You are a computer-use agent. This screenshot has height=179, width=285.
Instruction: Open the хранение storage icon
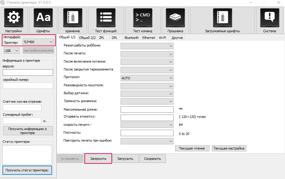point(72,18)
